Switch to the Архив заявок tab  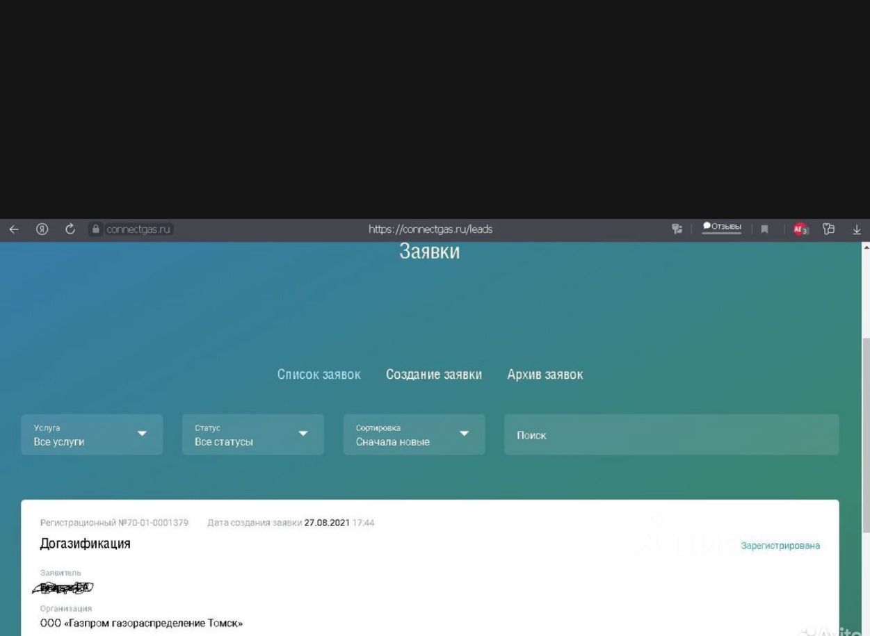coord(545,375)
